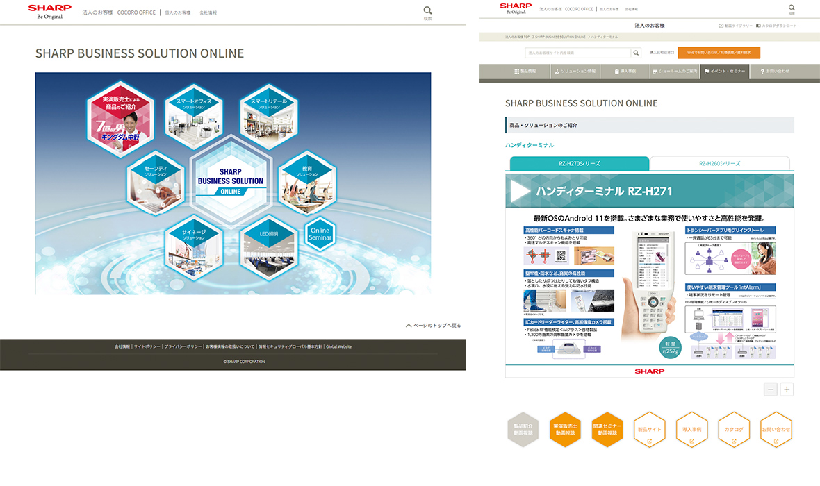The image size is (820, 486).
Task: Open the お問い合わせ hexagon link
Action: tap(776, 430)
